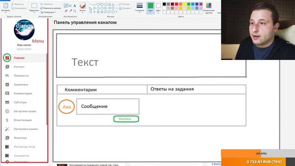Pick the curve shape
The image size is (295, 166).
[x=94, y=5]
